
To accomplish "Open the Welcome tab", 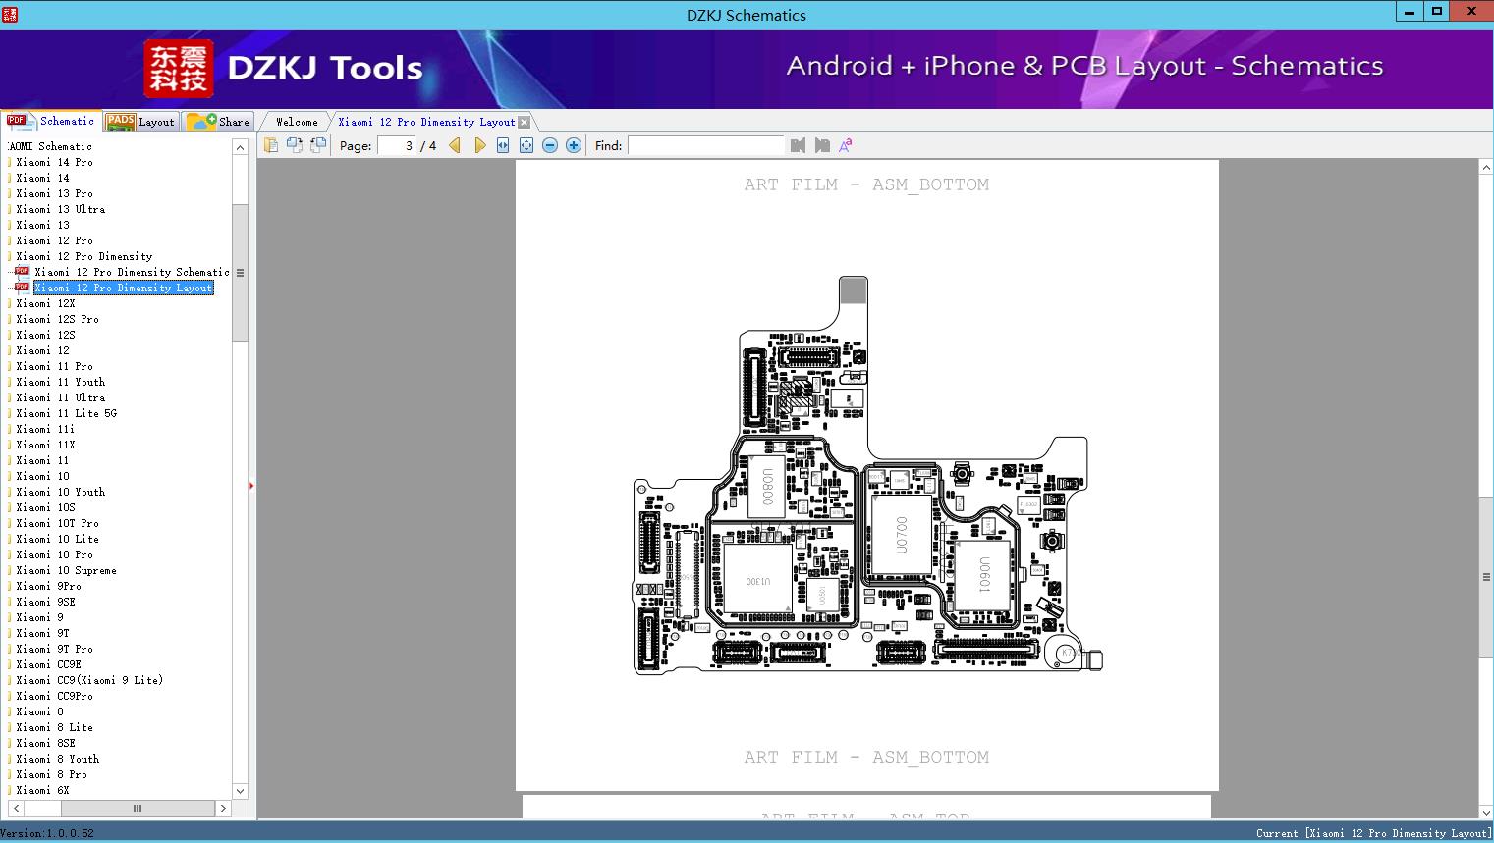I will tap(296, 122).
